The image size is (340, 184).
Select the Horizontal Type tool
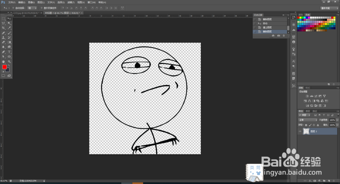9,52
